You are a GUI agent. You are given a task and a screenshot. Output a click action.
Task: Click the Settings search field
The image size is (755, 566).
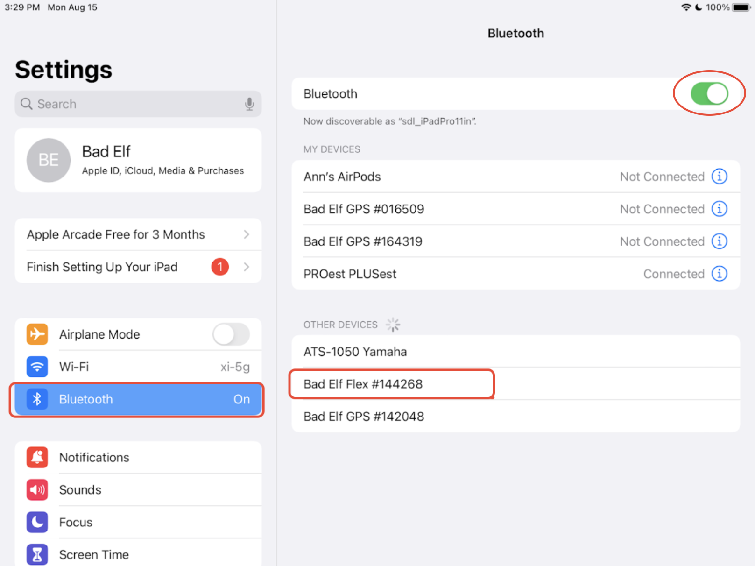click(138, 104)
